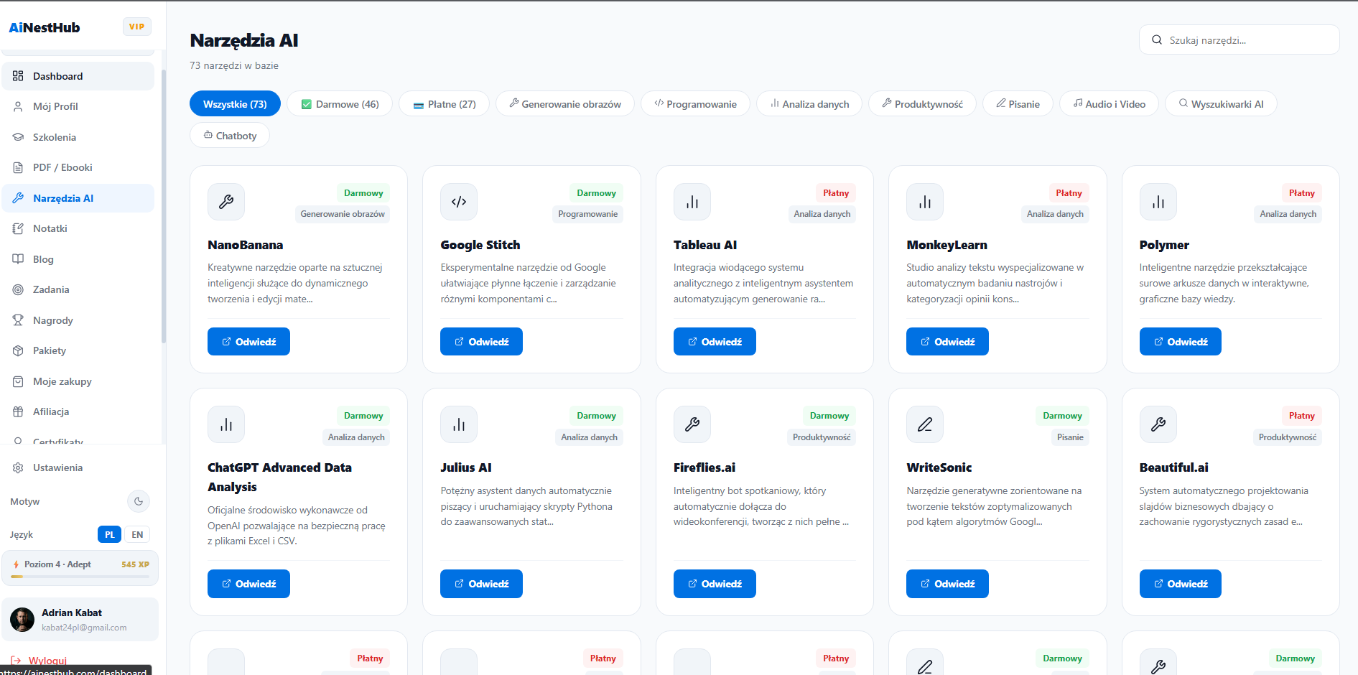
Task: Visit Fireflies.ai via Odwiedź button
Action: click(715, 584)
